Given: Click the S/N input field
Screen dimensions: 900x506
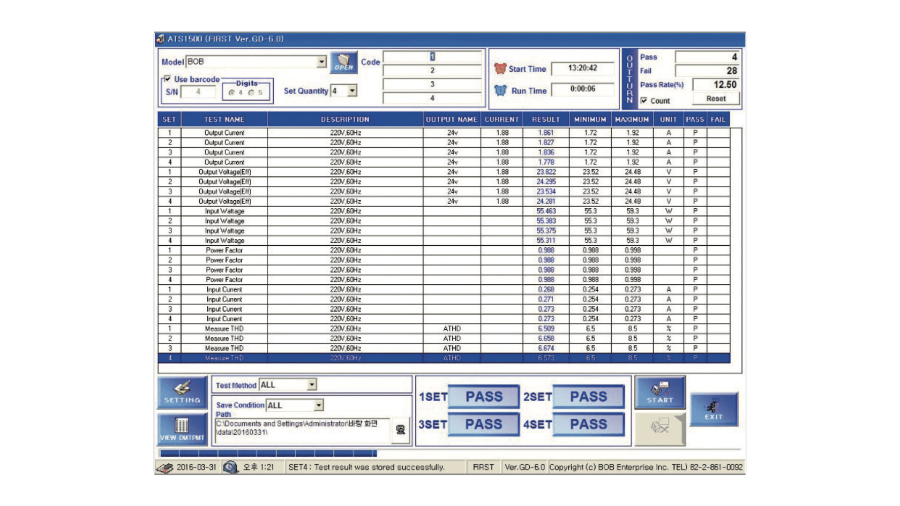Looking at the screenshot, I should (198, 92).
